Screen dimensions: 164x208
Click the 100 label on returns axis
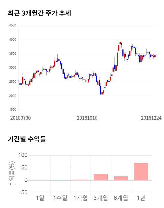tap(23, 155)
